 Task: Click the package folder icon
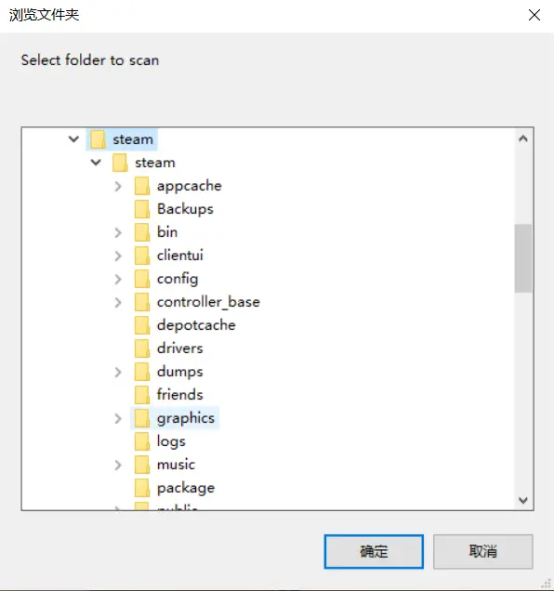[142, 488]
